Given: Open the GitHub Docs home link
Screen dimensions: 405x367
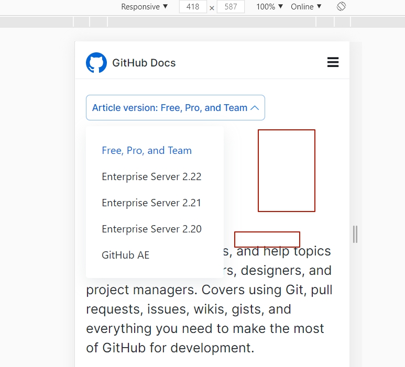Looking at the screenshot, I should point(144,63).
